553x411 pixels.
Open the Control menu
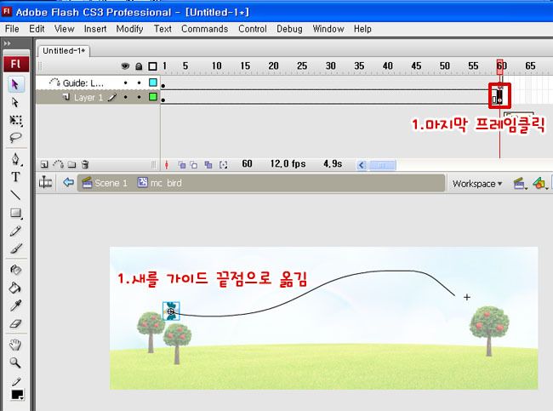tap(253, 29)
